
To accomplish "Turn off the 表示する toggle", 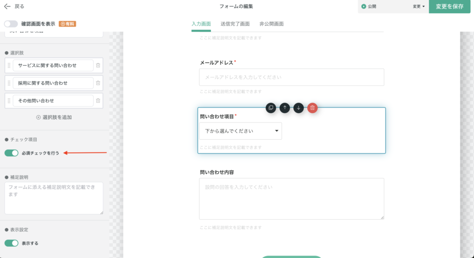I will tap(11, 243).
